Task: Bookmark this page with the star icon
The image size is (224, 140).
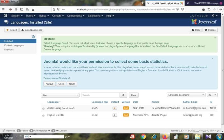Action: 54,9
